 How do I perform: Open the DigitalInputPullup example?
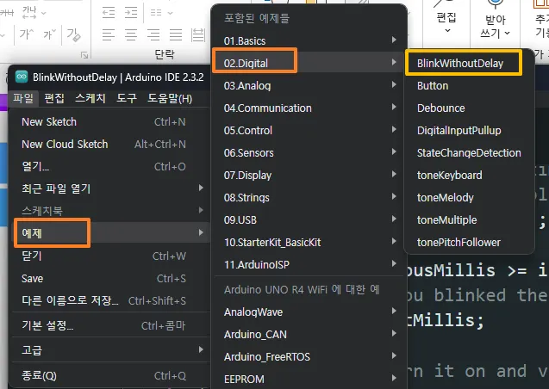click(x=469, y=130)
